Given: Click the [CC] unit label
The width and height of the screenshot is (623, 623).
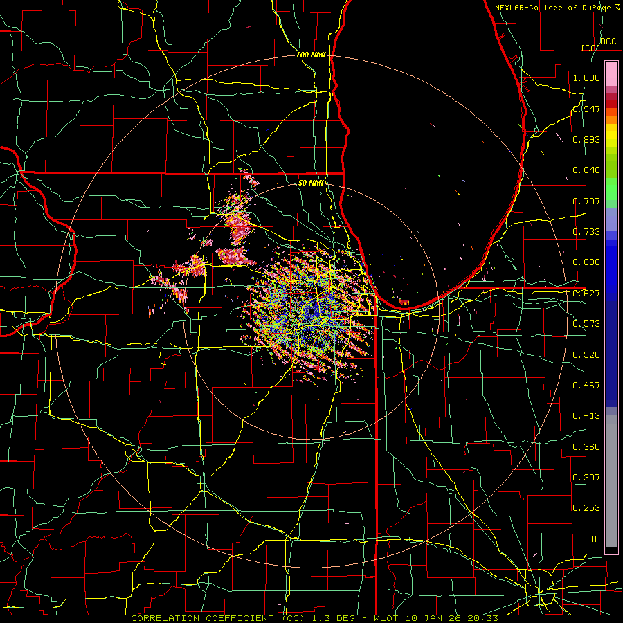Looking at the screenshot, I should click(x=590, y=48).
